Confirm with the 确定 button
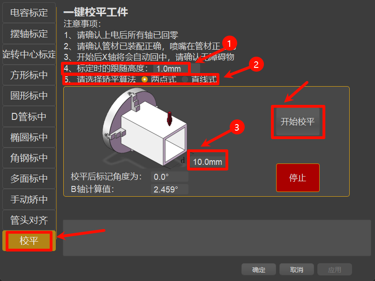Image resolution: width=375 pixels, height=281 pixels. pyautogui.click(x=259, y=270)
